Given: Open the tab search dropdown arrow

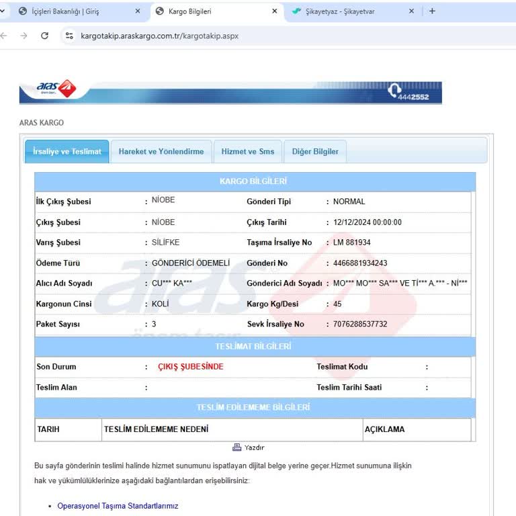Looking at the screenshot, I should 2,11.
